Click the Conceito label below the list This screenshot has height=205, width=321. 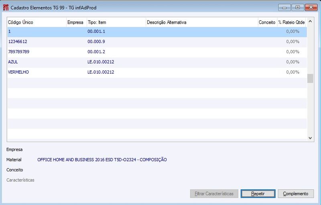point(14,170)
